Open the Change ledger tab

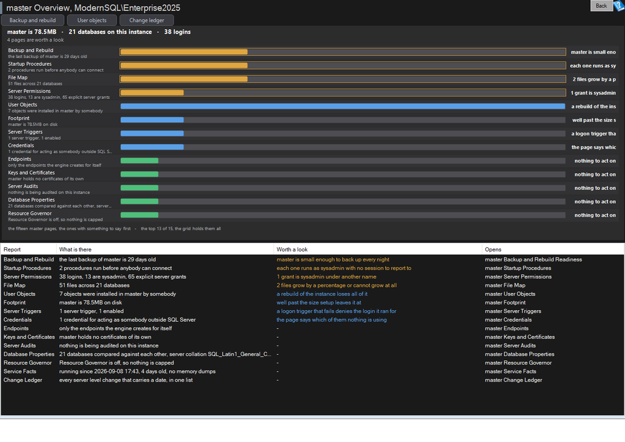click(x=146, y=20)
